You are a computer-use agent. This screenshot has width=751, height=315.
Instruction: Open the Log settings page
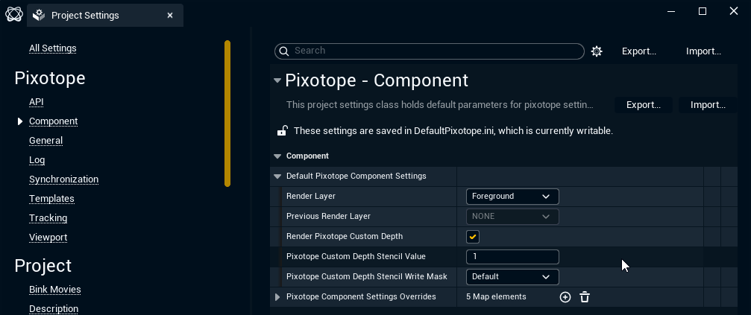coord(37,160)
